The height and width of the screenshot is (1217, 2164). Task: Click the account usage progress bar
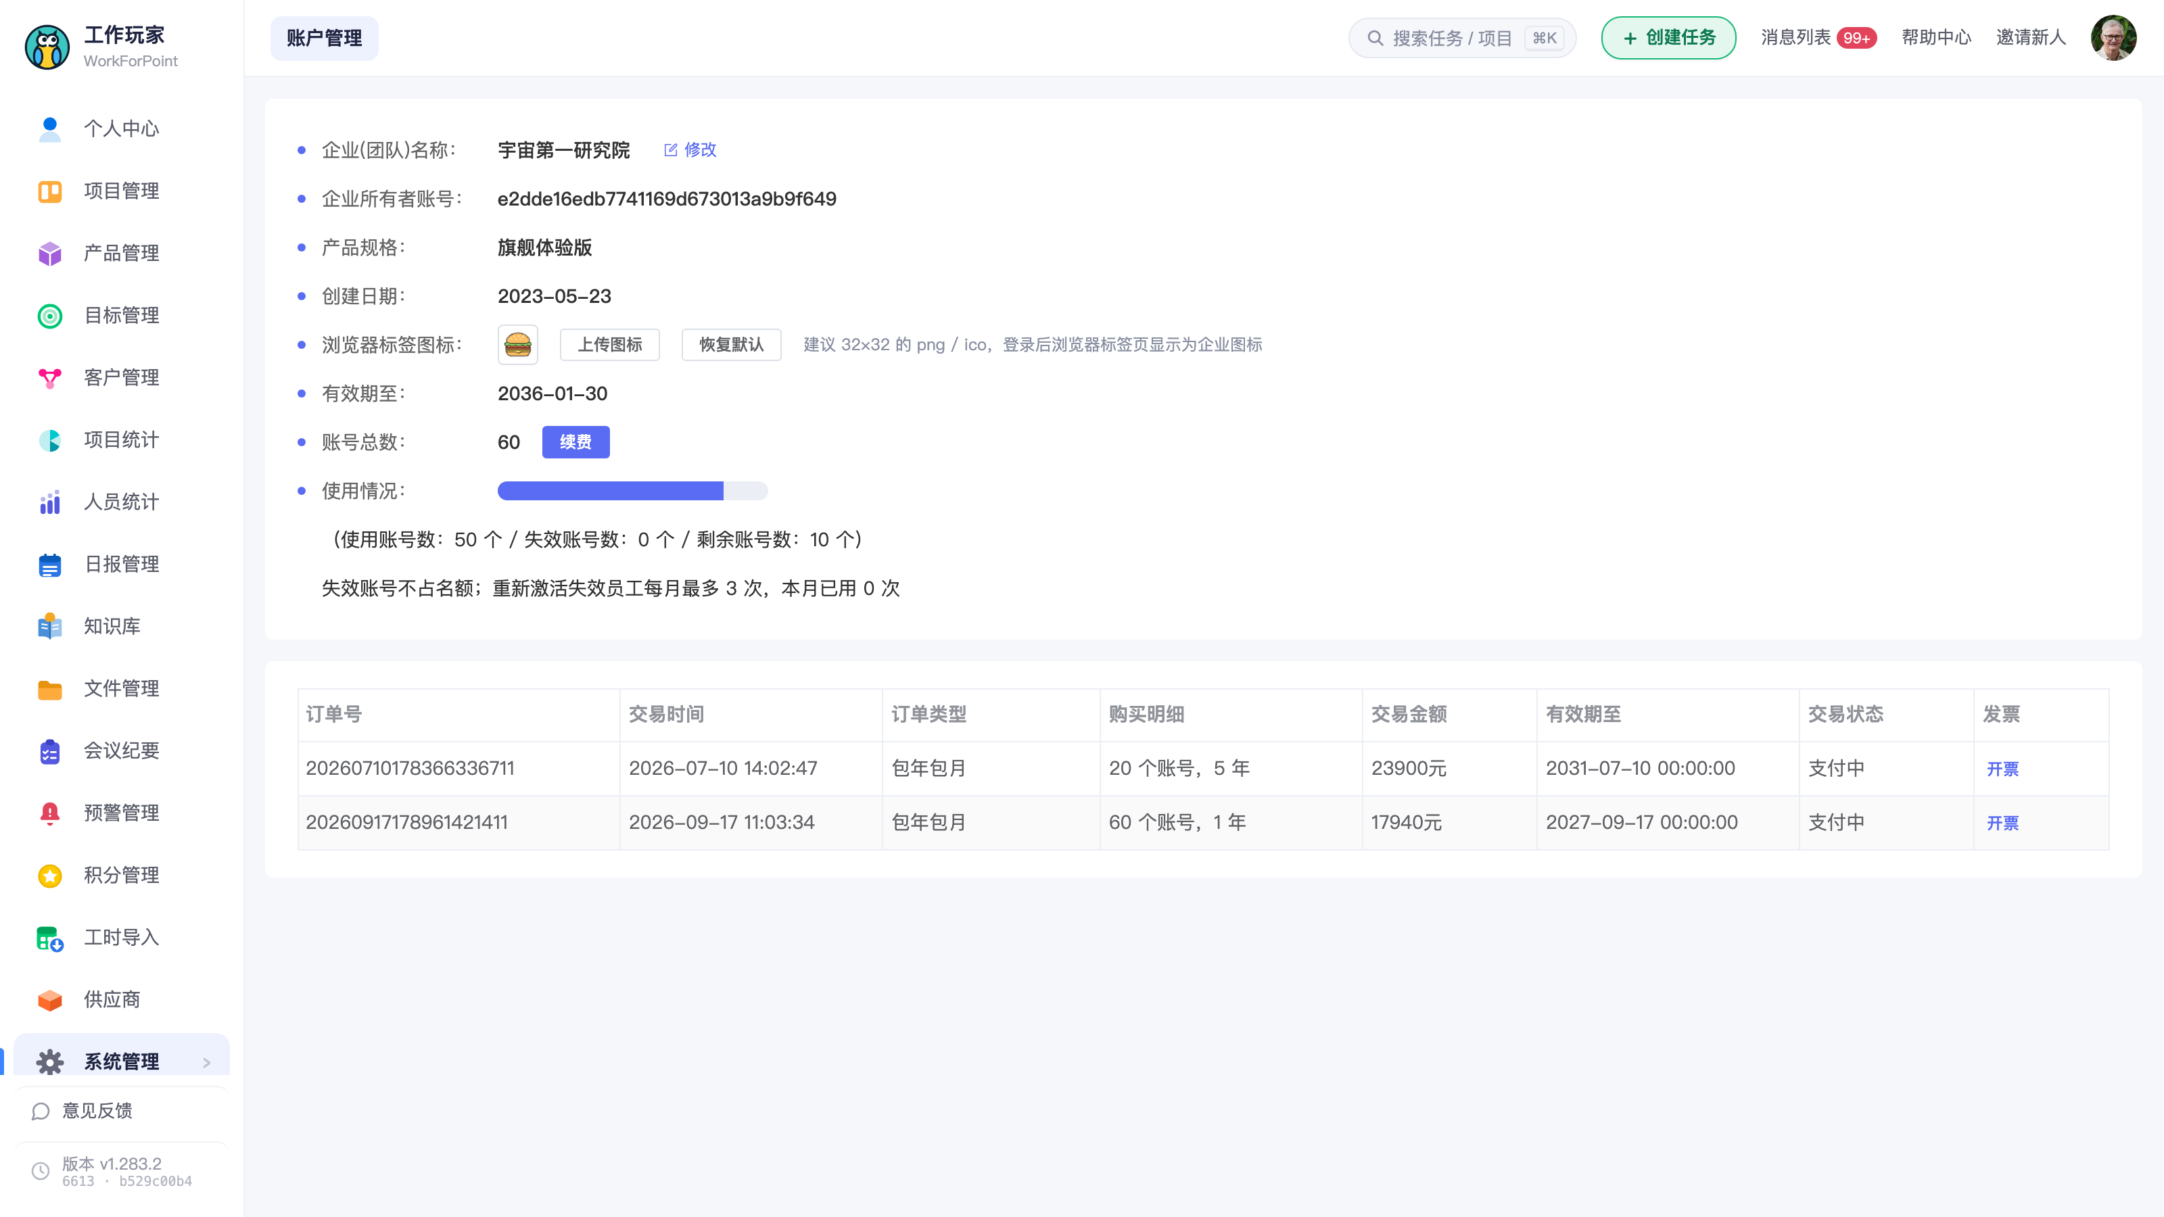coord(632,490)
